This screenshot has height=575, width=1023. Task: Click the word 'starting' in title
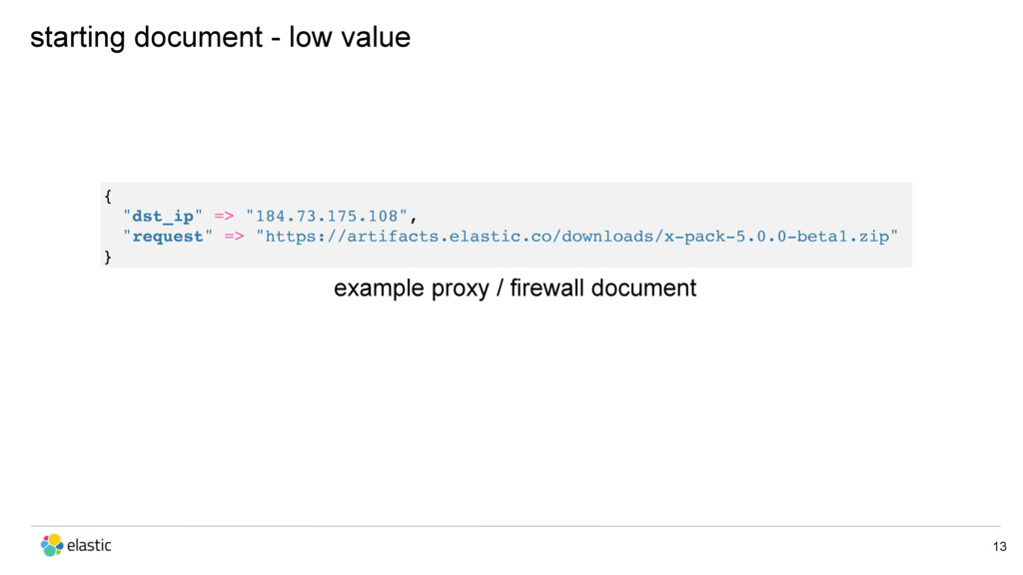coord(78,39)
